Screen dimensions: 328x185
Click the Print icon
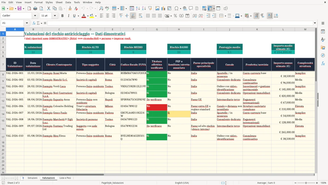pos(35,8)
